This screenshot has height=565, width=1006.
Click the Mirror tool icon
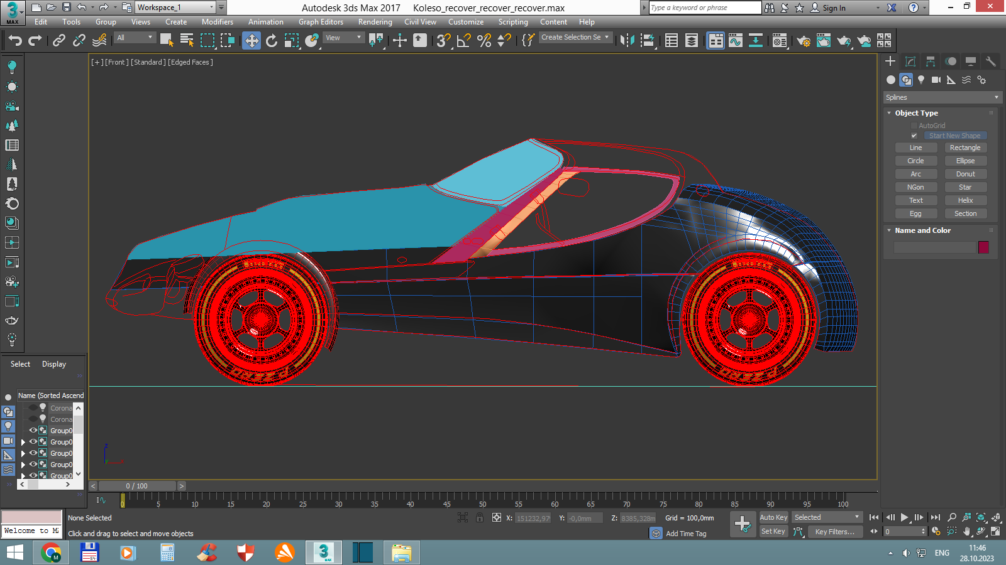[x=627, y=41]
